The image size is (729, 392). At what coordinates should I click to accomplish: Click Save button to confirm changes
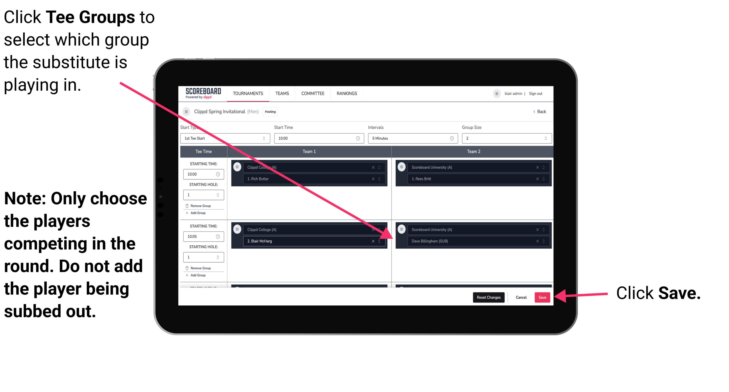(x=543, y=297)
